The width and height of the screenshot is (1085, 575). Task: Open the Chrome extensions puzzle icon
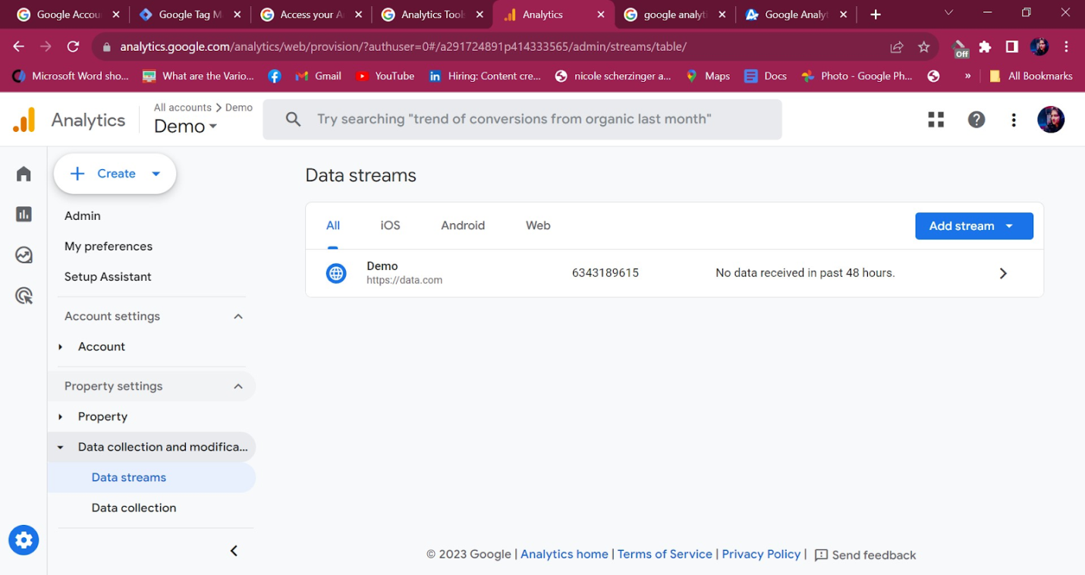[x=985, y=47]
